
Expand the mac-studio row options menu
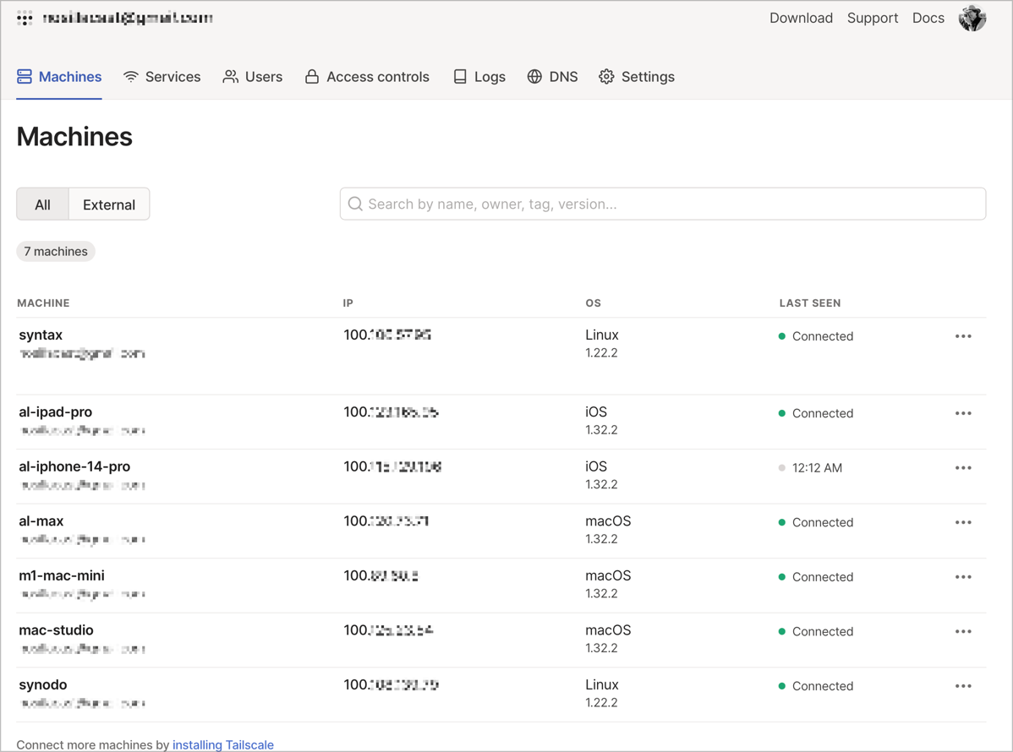pyautogui.click(x=963, y=632)
